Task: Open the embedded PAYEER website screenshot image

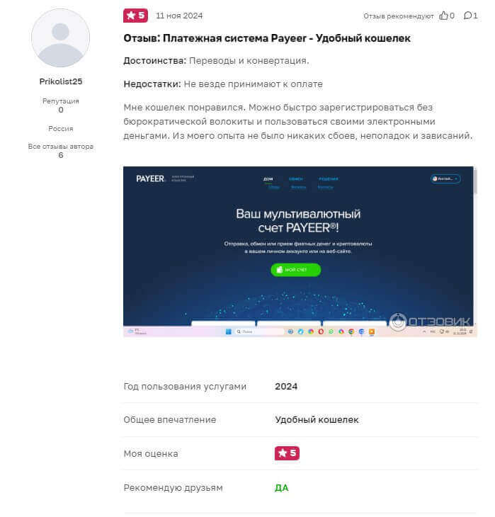Action: 300,251
